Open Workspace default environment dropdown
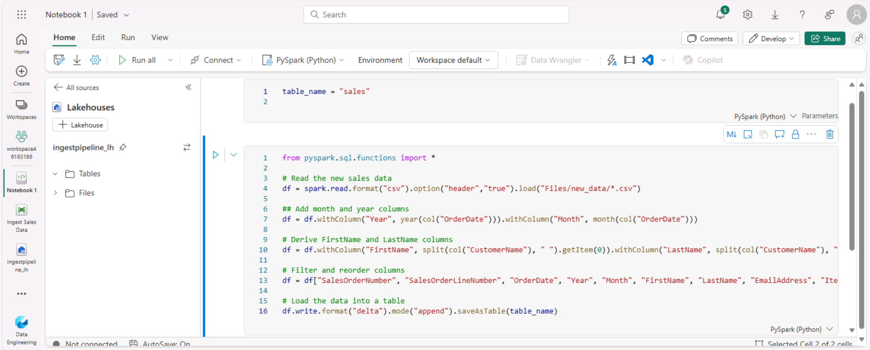Screen dimensions: 870x350 [454, 60]
